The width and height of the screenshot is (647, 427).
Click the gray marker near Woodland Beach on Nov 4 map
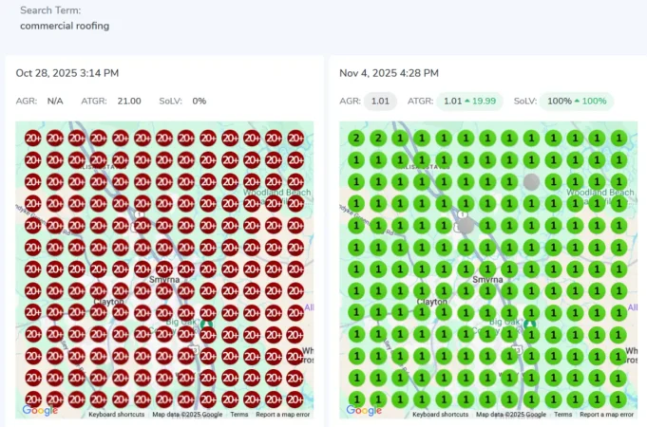531,181
